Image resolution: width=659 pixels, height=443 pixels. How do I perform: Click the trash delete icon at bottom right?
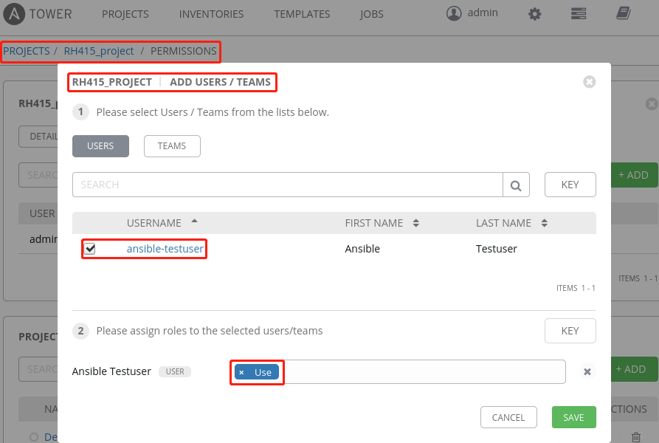(x=635, y=437)
